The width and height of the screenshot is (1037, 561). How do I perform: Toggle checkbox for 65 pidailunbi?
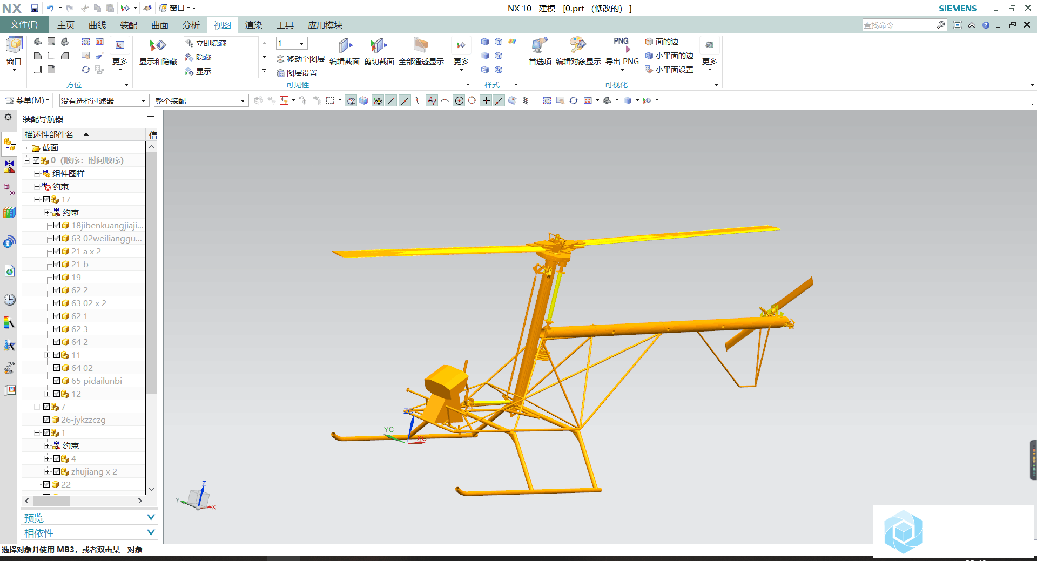click(x=57, y=381)
